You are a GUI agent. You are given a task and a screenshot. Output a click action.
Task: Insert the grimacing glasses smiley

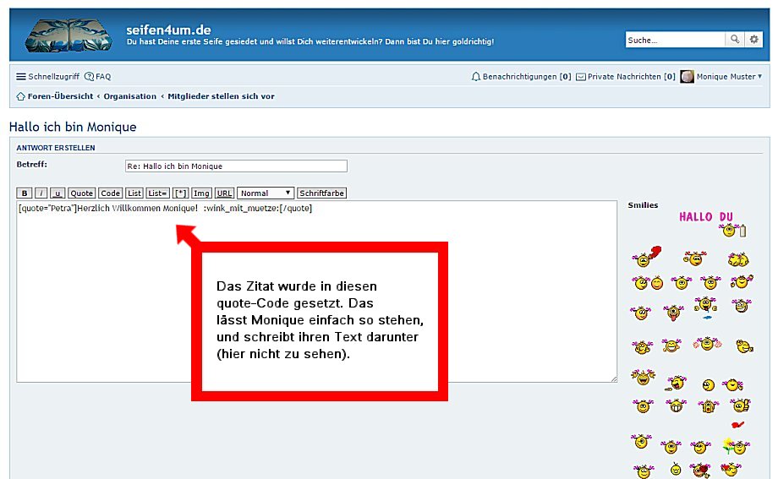[x=742, y=306]
